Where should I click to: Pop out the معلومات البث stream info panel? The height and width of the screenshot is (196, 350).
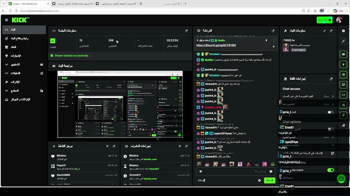click(x=331, y=31)
